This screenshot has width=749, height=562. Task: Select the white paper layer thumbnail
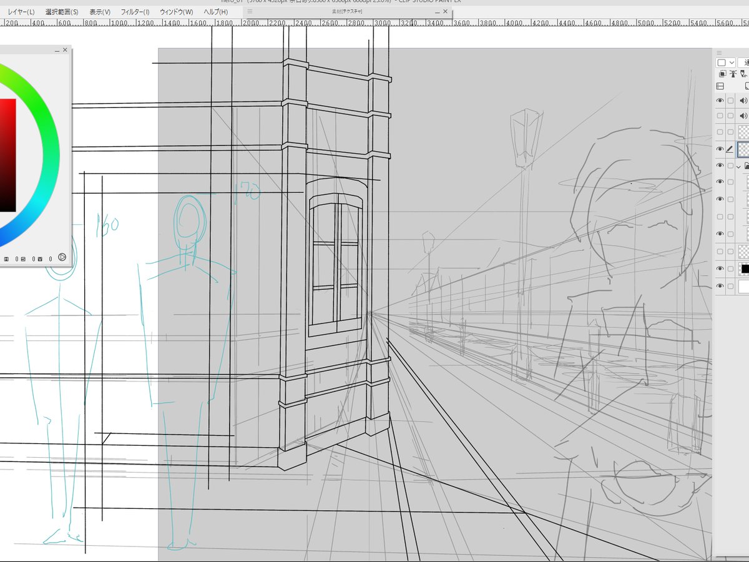click(x=743, y=287)
